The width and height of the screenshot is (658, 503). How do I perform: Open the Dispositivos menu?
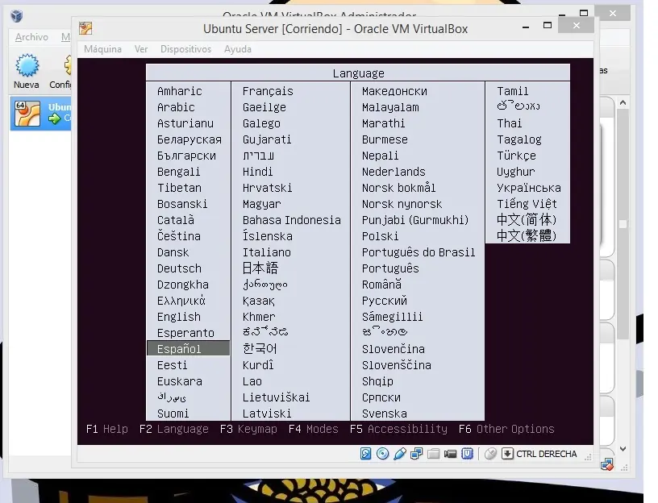186,49
